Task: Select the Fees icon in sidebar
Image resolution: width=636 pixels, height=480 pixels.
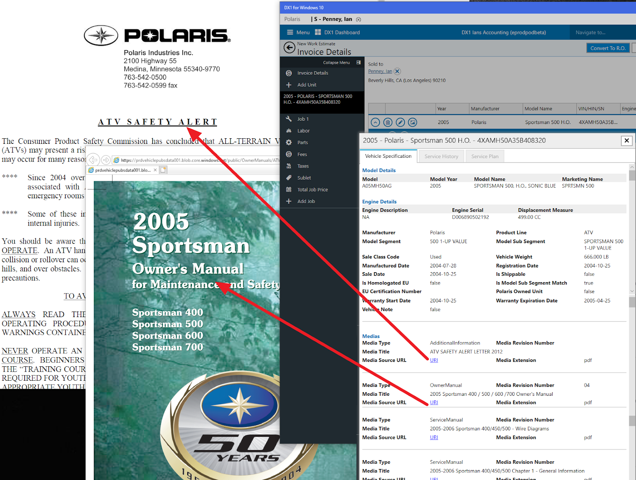Action: pyautogui.click(x=289, y=154)
